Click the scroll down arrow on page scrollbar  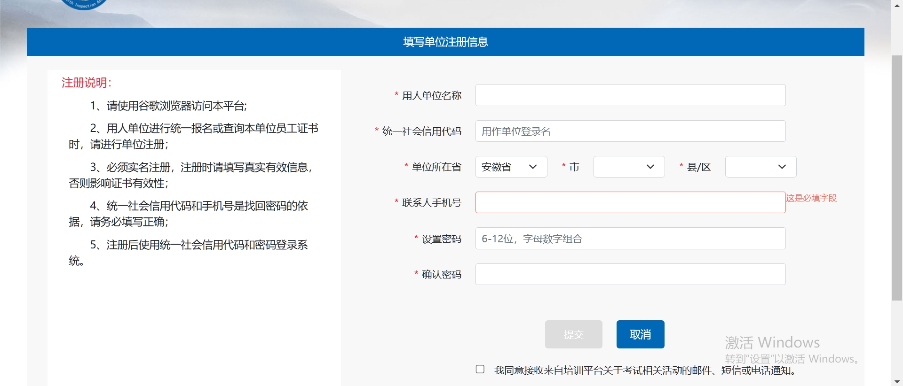coord(897,381)
